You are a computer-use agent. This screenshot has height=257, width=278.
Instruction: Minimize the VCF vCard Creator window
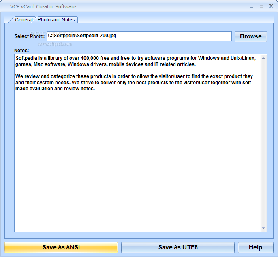click(x=252, y=7)
